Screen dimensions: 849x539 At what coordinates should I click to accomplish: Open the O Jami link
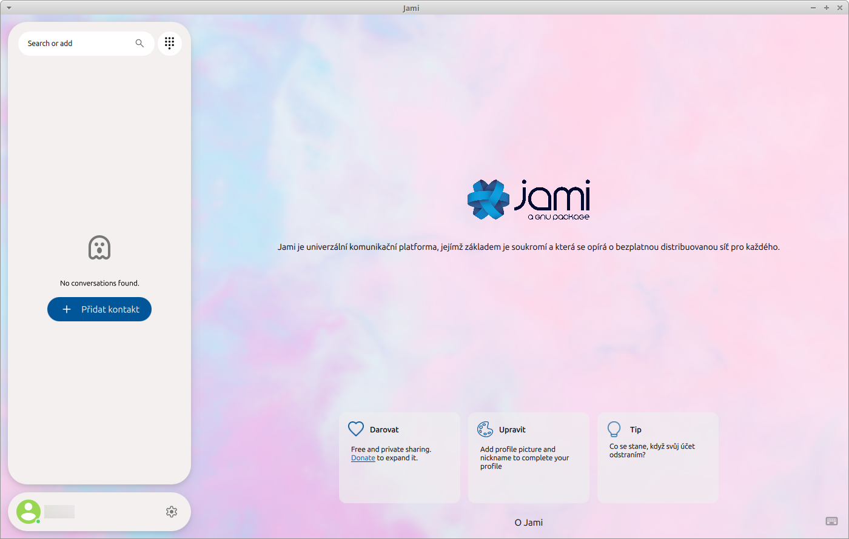[x=529, y=523]
